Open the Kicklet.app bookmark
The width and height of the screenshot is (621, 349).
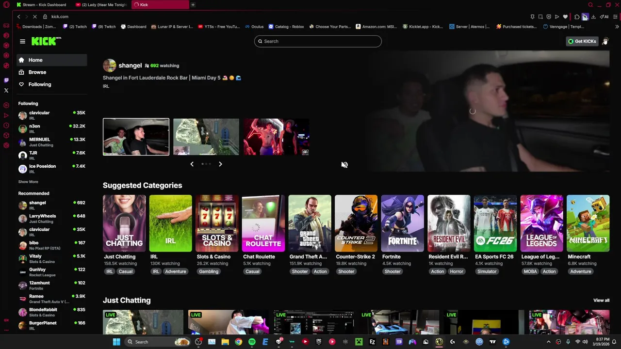[x=423, y=27]
